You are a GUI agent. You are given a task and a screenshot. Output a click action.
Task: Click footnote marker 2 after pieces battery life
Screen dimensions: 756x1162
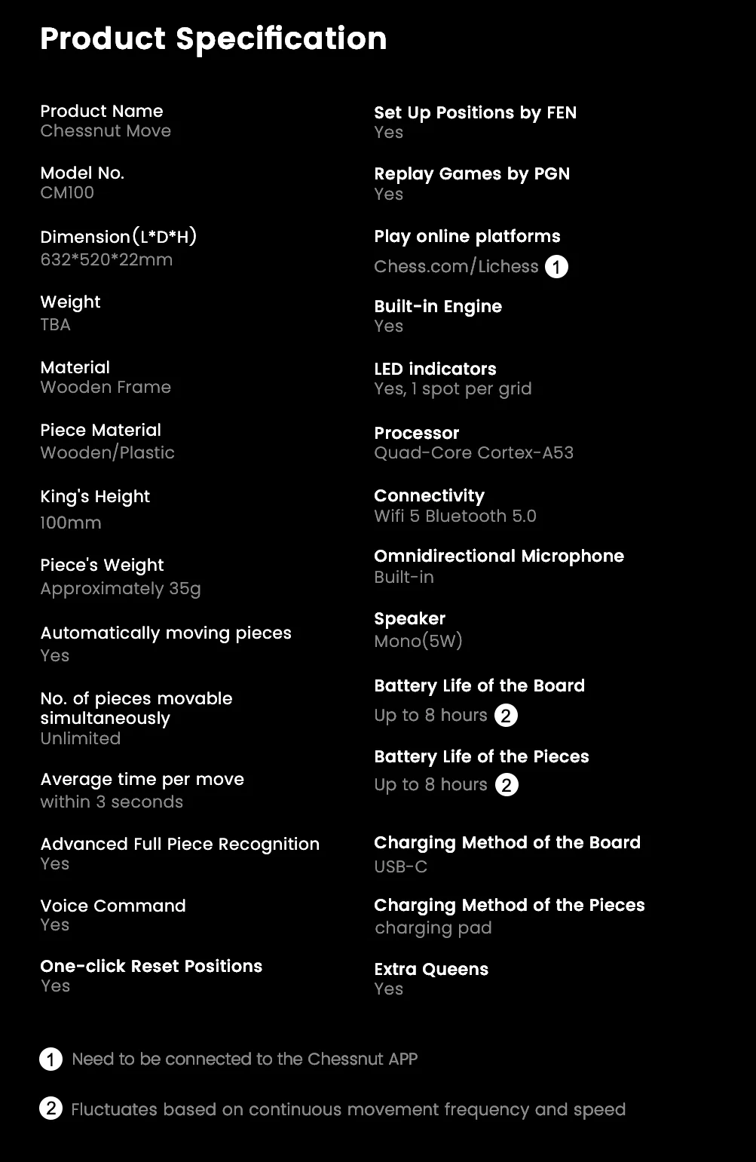507,785
